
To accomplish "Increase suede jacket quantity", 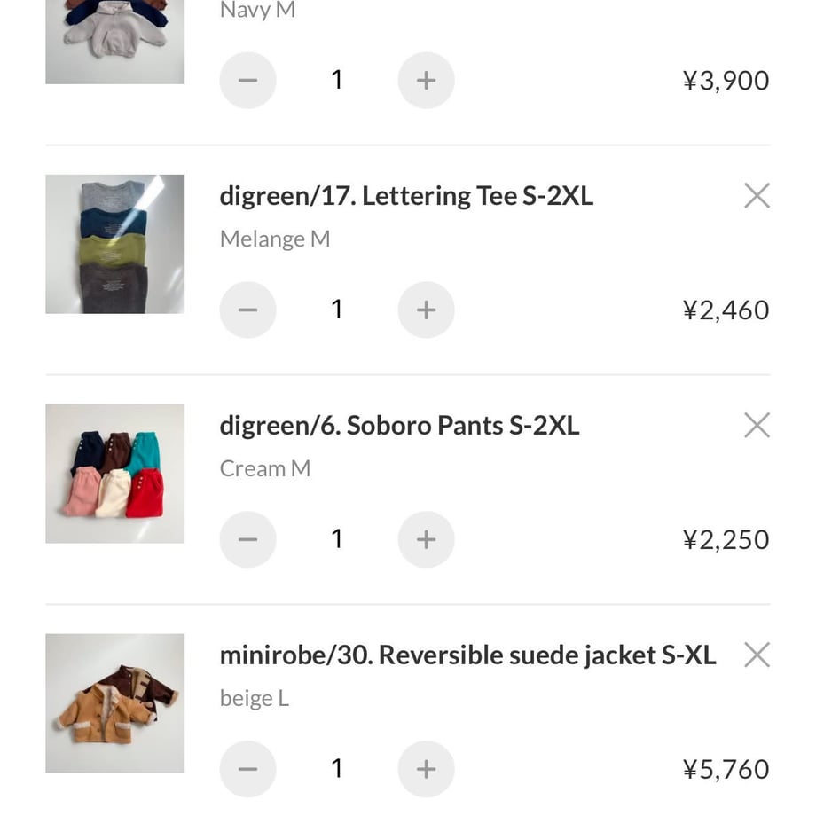I will click(427, 769).
